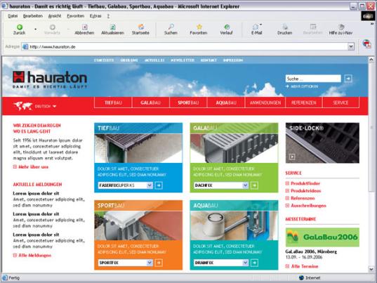377x283 pixels.
Task: Click the Ausschreibungen link
Action: tap(308, 206)
